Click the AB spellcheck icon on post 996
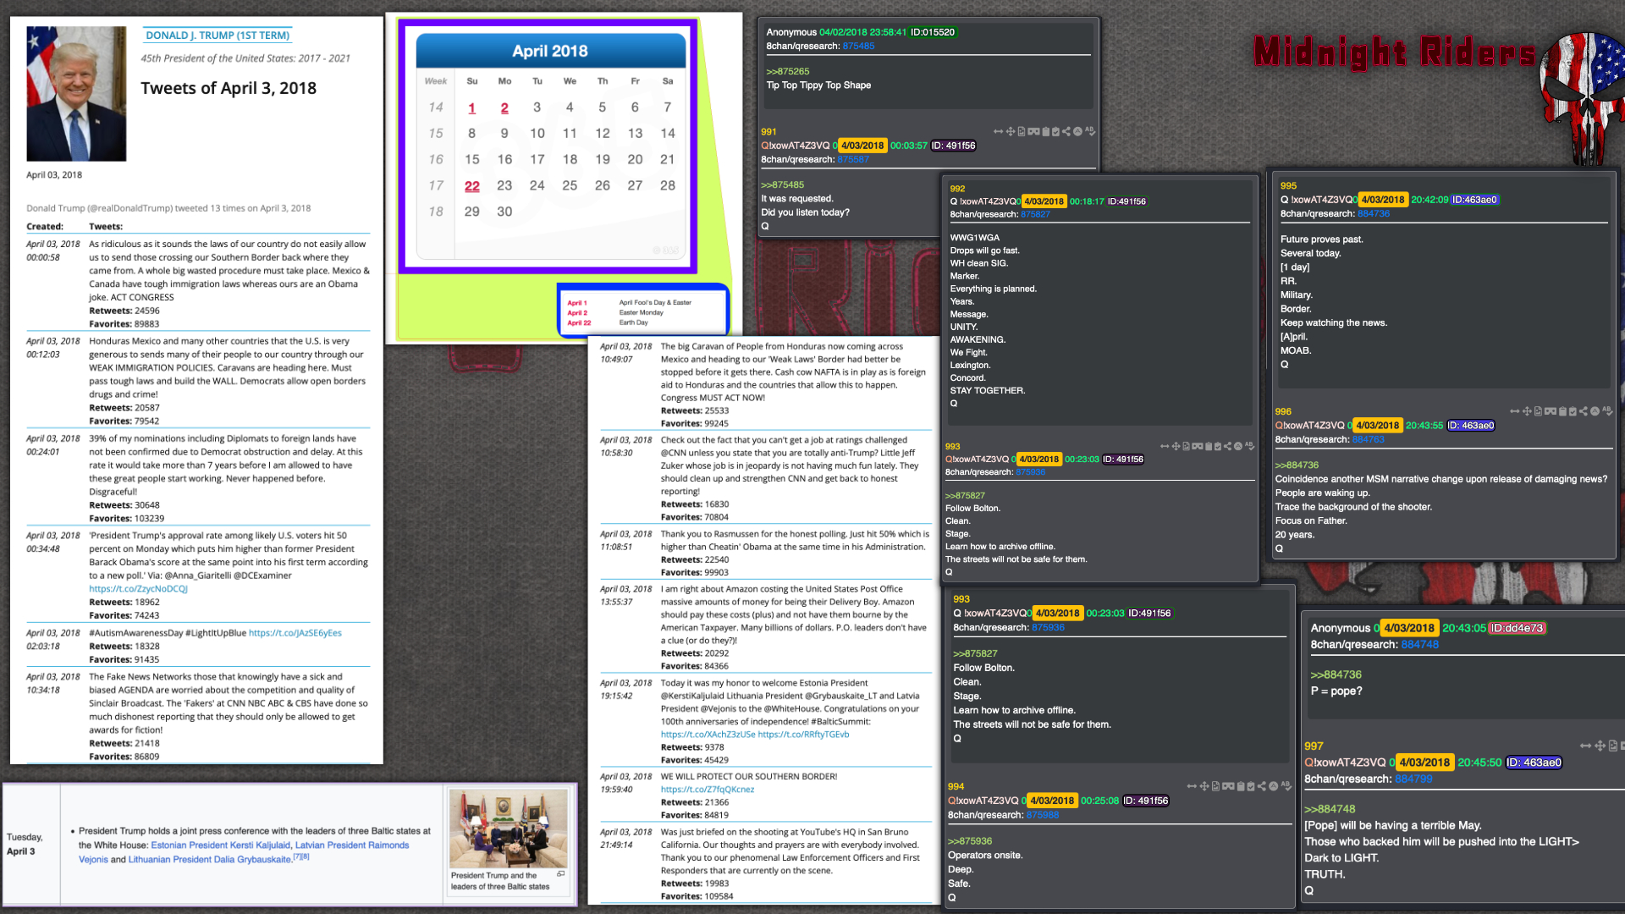 coord(1607,411)
